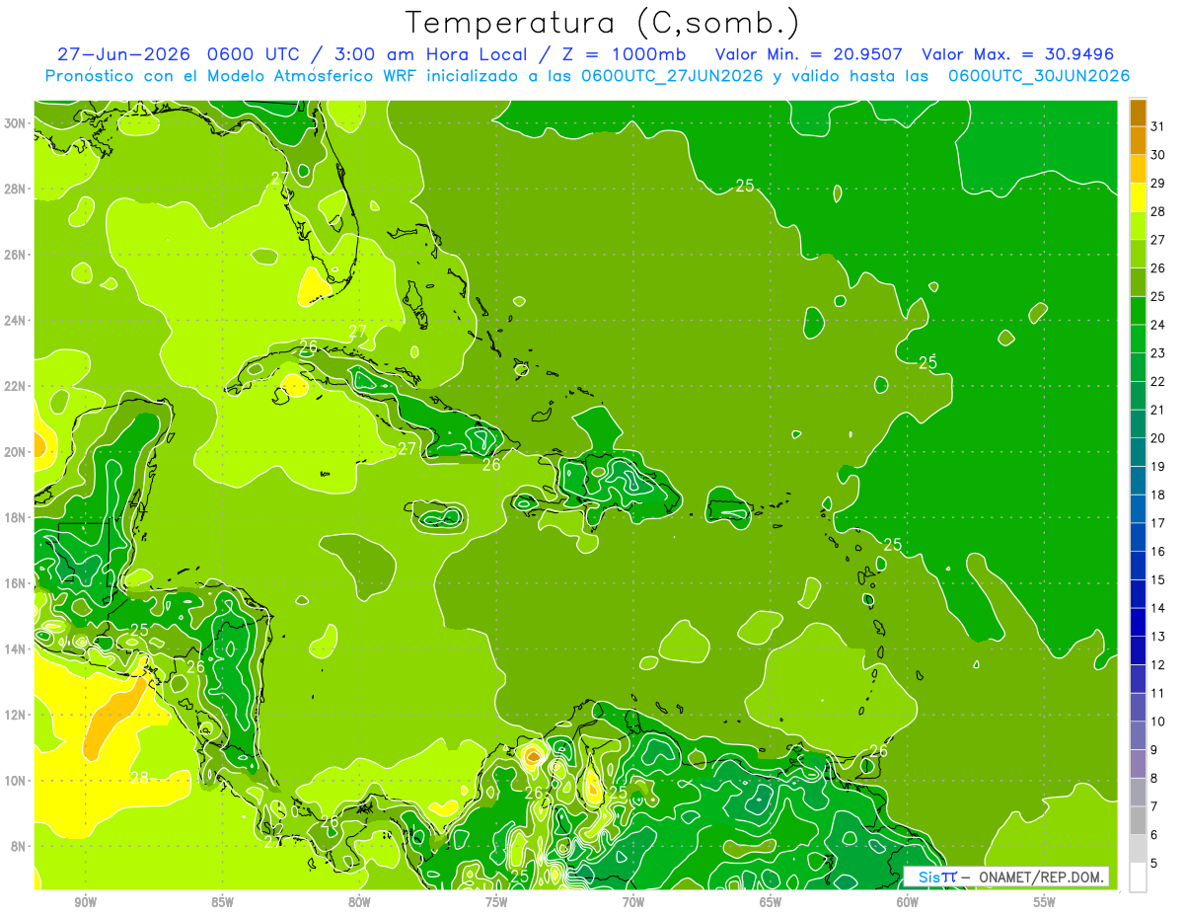Image resolution: width=1184 pixels, height=915 pixels.
Task: Click the "85W" longitude axis label
Action: point(222,902)
